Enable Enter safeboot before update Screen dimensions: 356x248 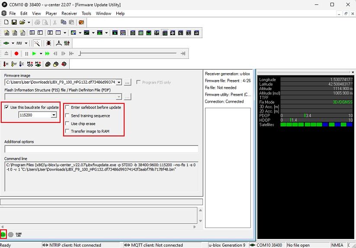pos(67,107)
